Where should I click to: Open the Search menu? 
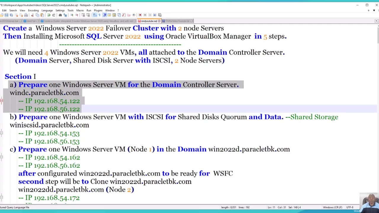[x=13, y=10]
